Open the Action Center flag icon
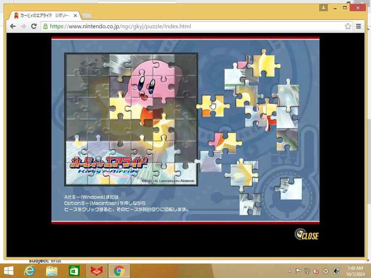The width and height of the screenshot is (371, 278). (x=298, y=271)
